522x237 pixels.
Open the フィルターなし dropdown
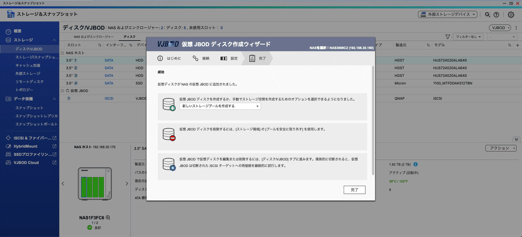tap(468, 37)
